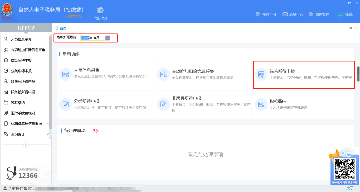Click the 消息中心 envelope icon

click(285, 14)
